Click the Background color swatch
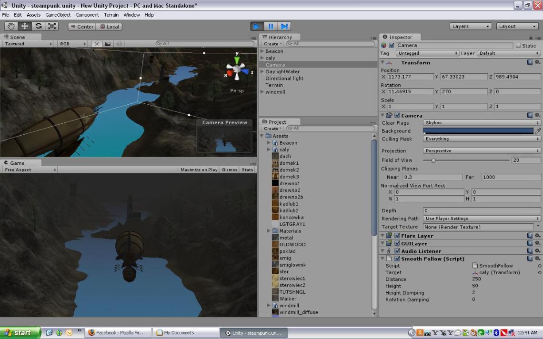This screenshot has height=339, width=543. coord(478,131)
